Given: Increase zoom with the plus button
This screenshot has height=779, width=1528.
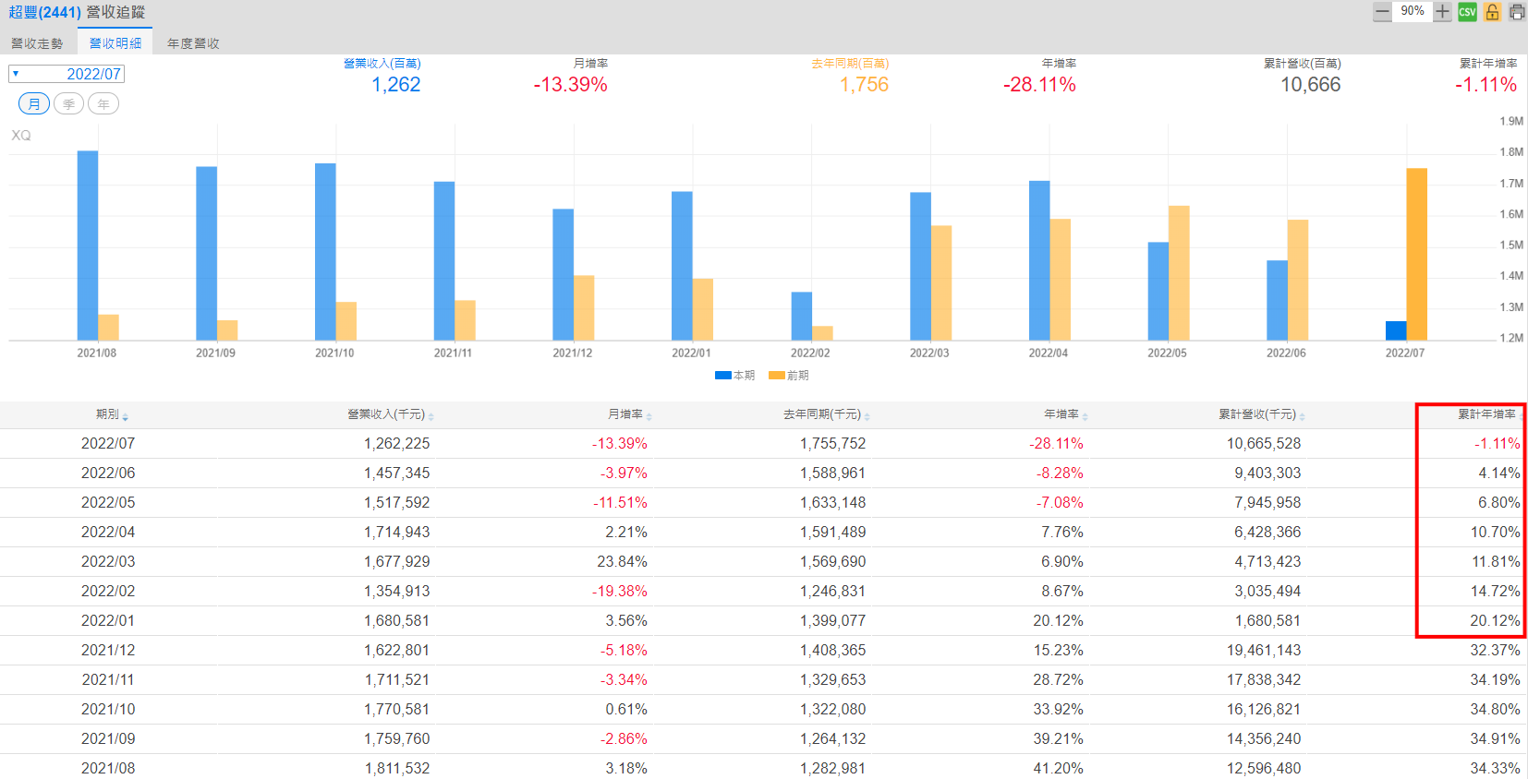Looking at the screenshot, I should pyautogui.click(x=1442, y=12).
